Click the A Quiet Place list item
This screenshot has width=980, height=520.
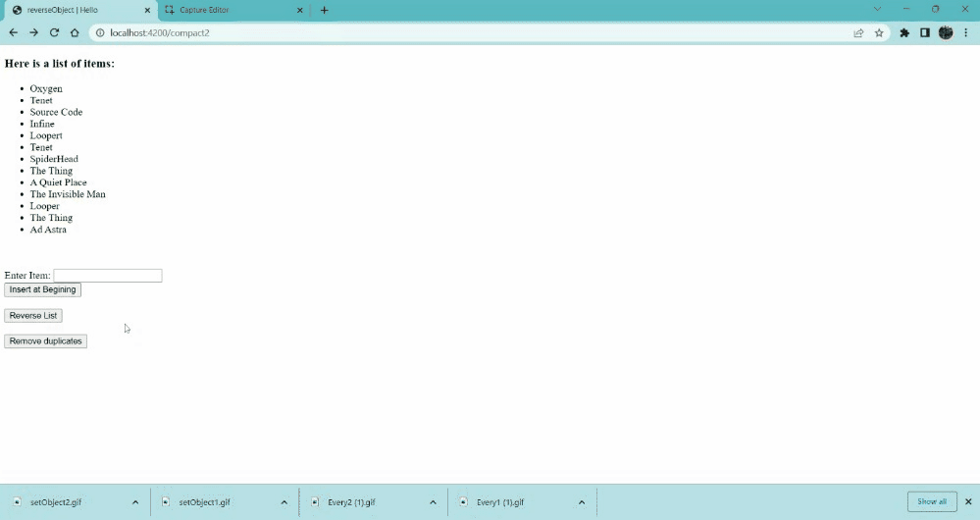click(x=58, y=182)
